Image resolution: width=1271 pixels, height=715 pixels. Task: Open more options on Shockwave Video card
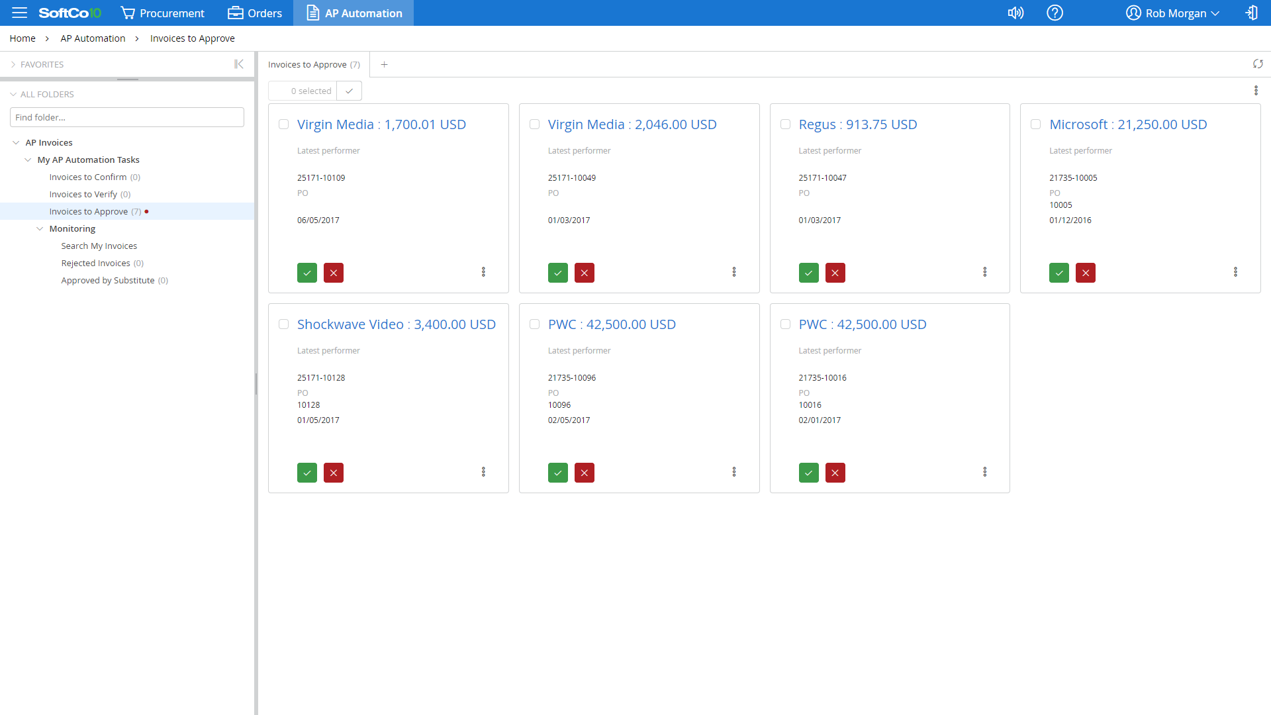483,472
